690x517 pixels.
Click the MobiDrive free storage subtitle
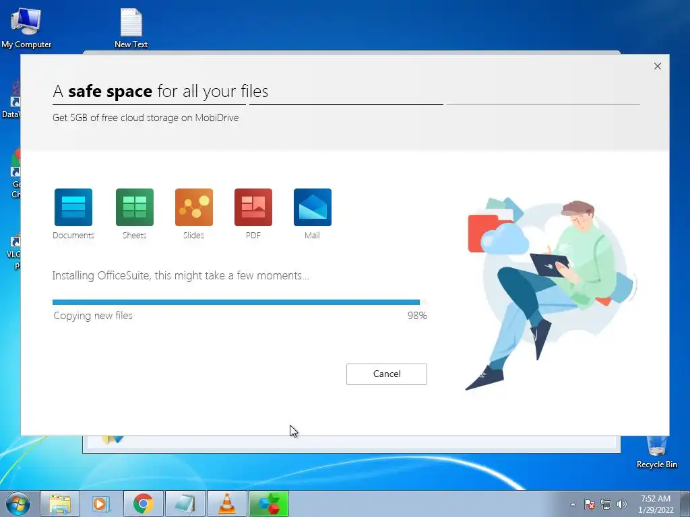point(146,118)
